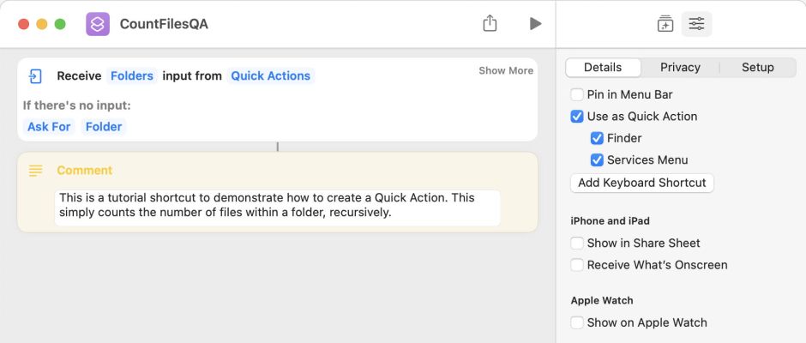
Task: Click into the comment text field
Action: 277,205
